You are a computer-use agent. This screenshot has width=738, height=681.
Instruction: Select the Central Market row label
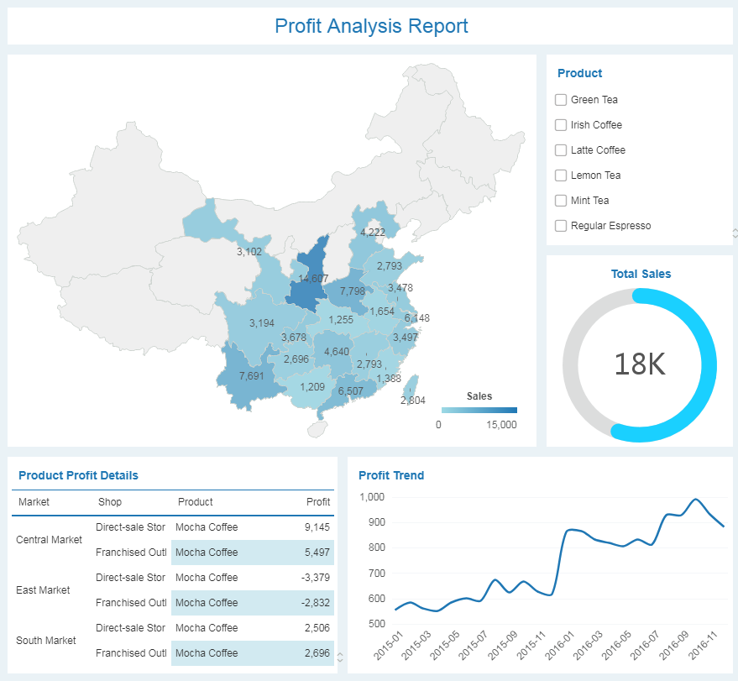coord(50,540)
